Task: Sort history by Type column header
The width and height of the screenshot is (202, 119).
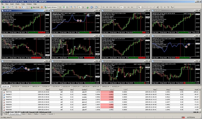Action: pos(56,90)
